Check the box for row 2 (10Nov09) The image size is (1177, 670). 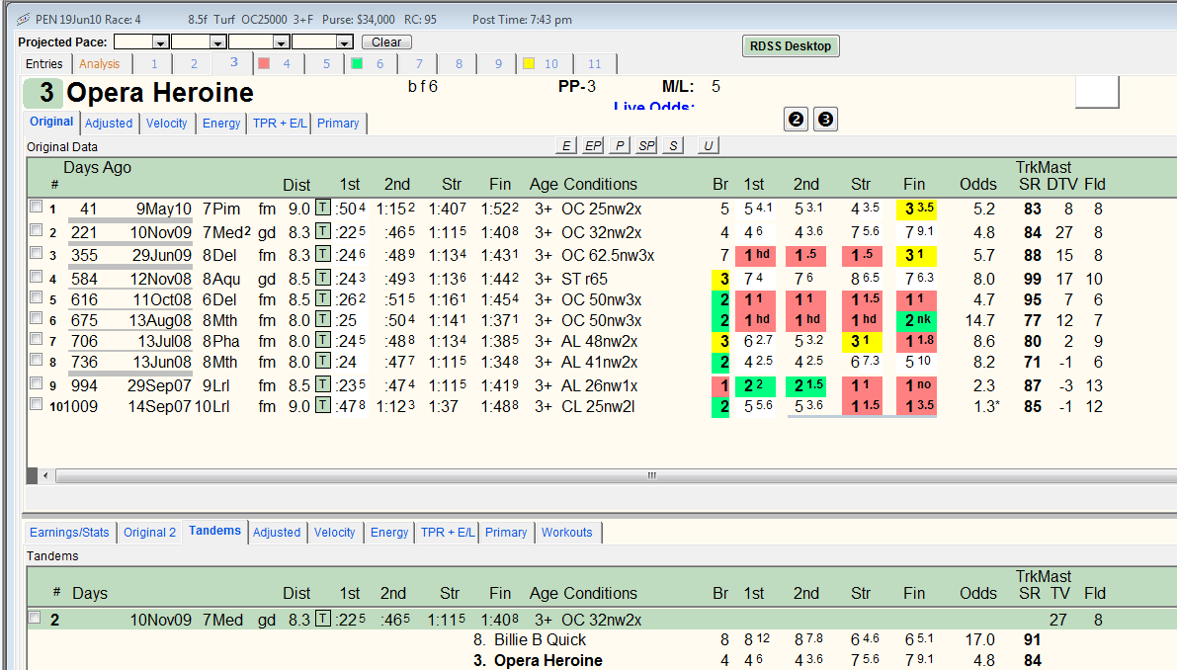click(36, 230)
